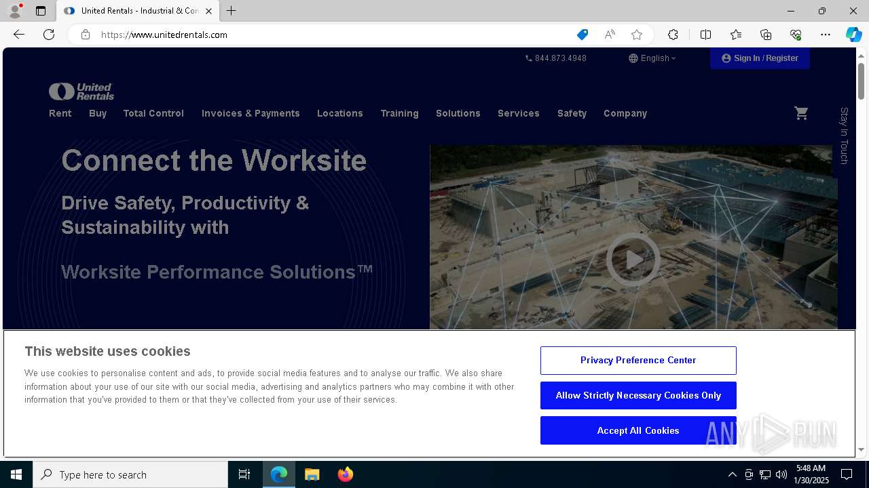Open Task View on taskbar
Screen dimensions: 869x488
[244, 474]
